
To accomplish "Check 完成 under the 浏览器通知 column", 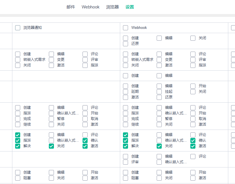I will (18, 119).
